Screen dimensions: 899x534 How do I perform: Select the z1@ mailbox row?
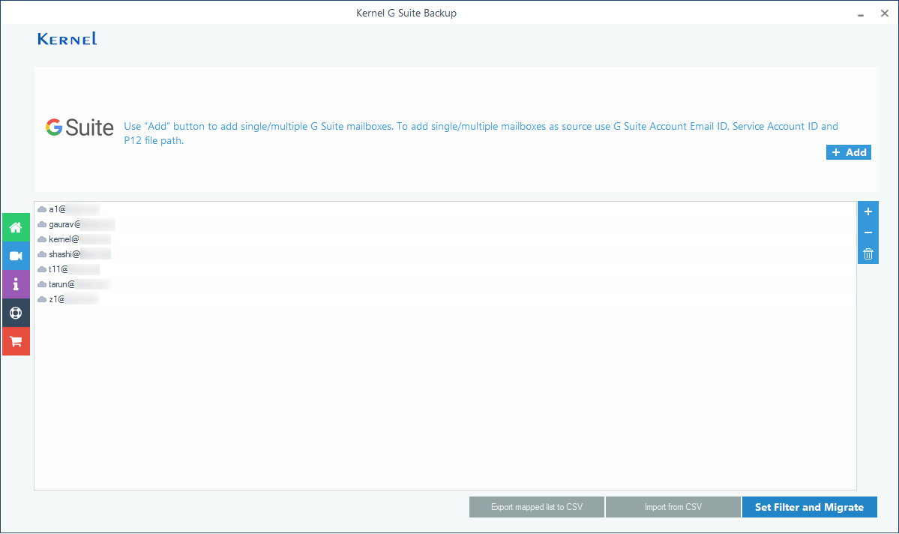coord(445,298)
